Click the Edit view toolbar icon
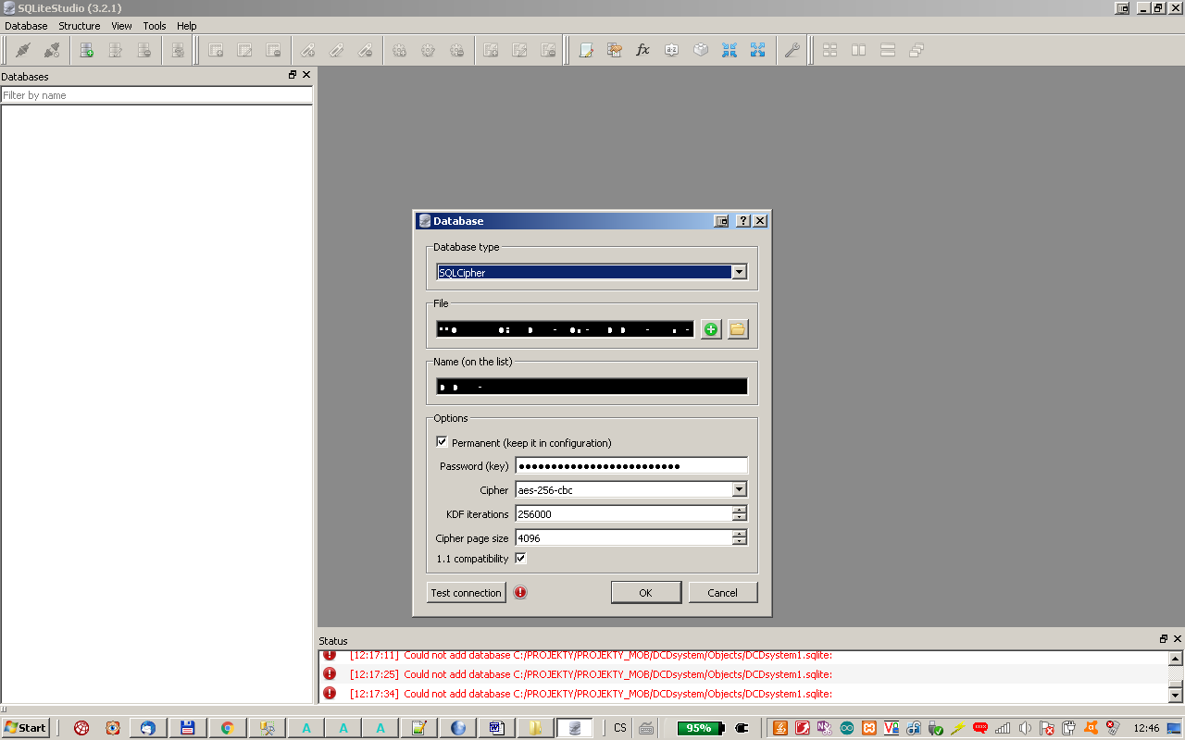Viewport: 1185px width, 740px height. pyautogui.click(x=519, y=50)
